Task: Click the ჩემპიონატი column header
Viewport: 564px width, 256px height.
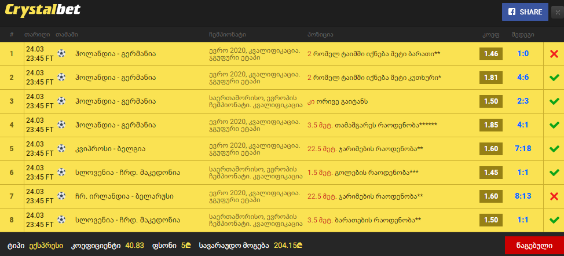Action: [228, 35]
